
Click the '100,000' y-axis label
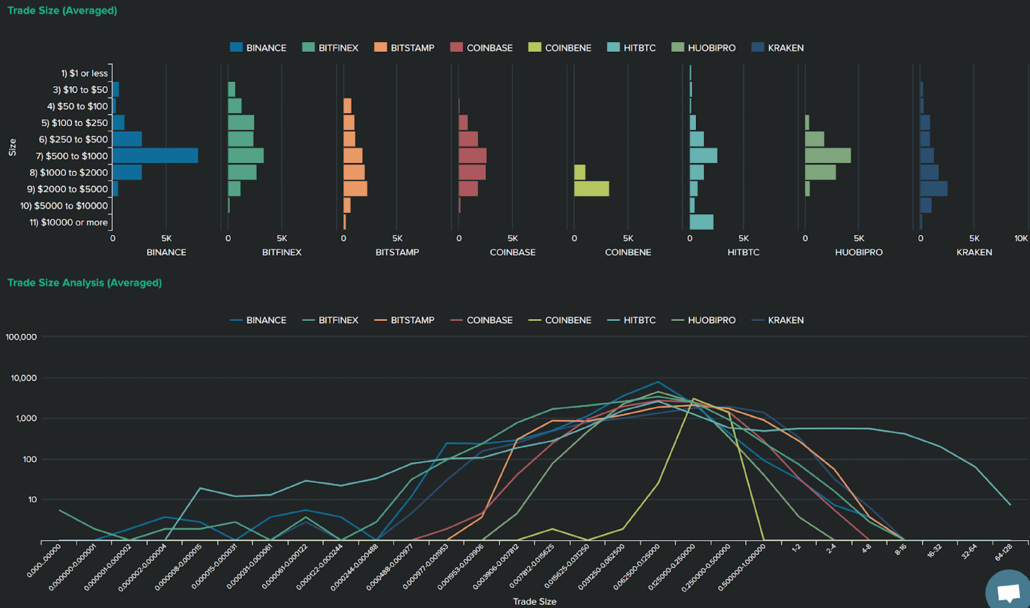[x=21, y=337]
